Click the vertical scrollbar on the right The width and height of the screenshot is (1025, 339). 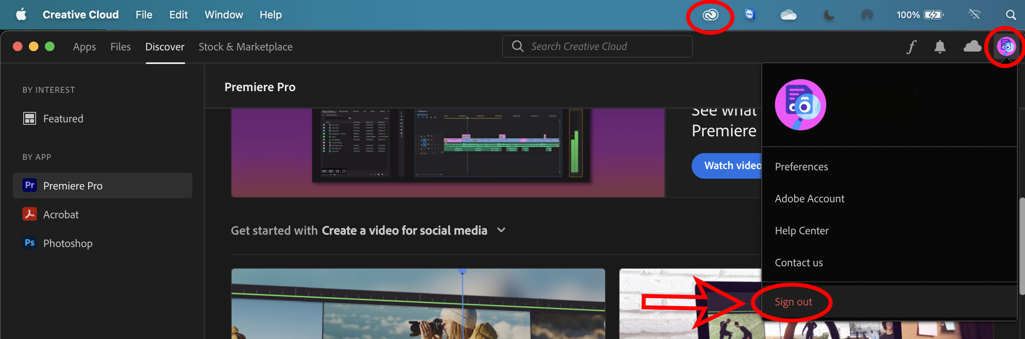(1021, 246)
